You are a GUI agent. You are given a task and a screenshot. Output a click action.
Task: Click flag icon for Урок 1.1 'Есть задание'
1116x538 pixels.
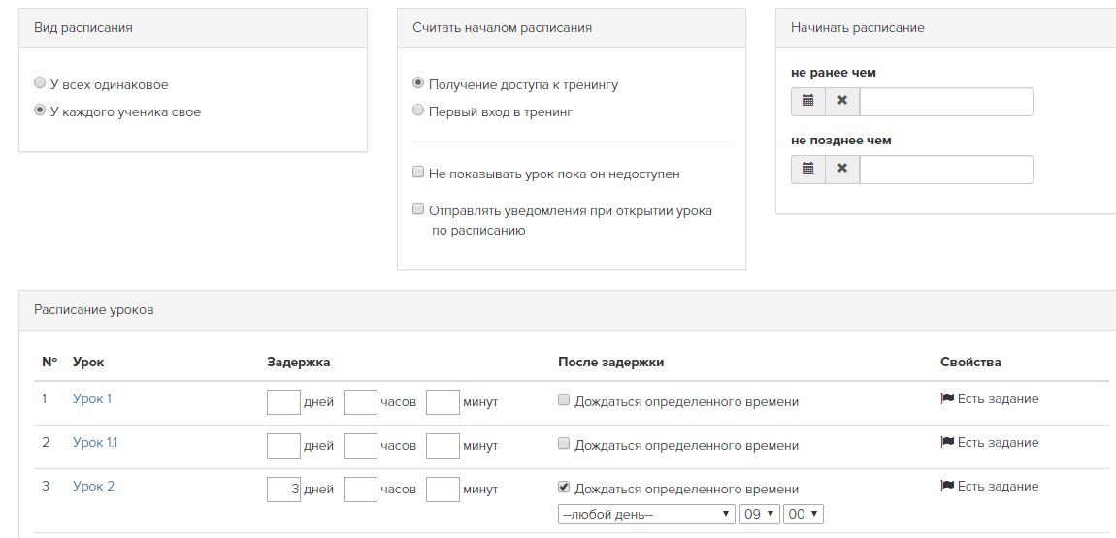point(947,442)
